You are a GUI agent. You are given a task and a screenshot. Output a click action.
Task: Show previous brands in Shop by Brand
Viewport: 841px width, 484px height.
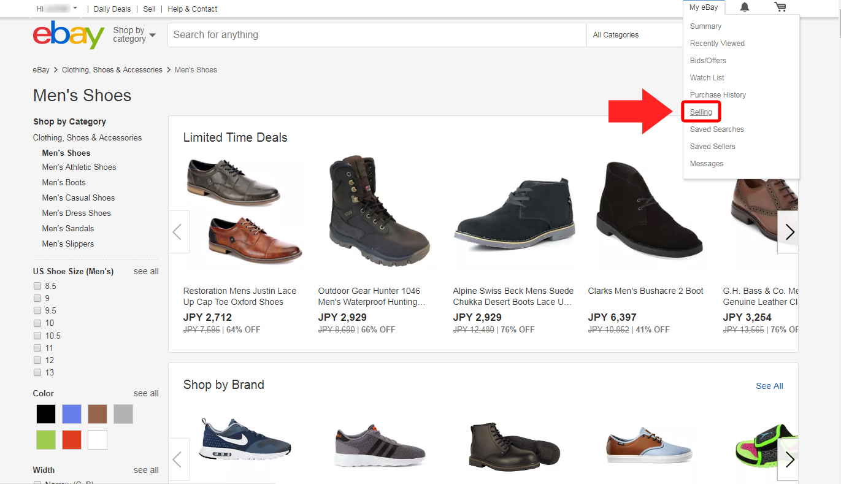(x=179, y=459)
